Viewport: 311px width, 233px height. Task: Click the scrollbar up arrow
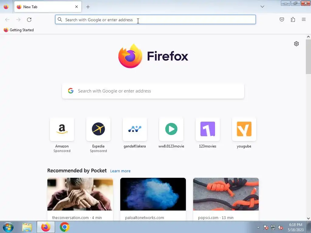[x=308, y=37]
